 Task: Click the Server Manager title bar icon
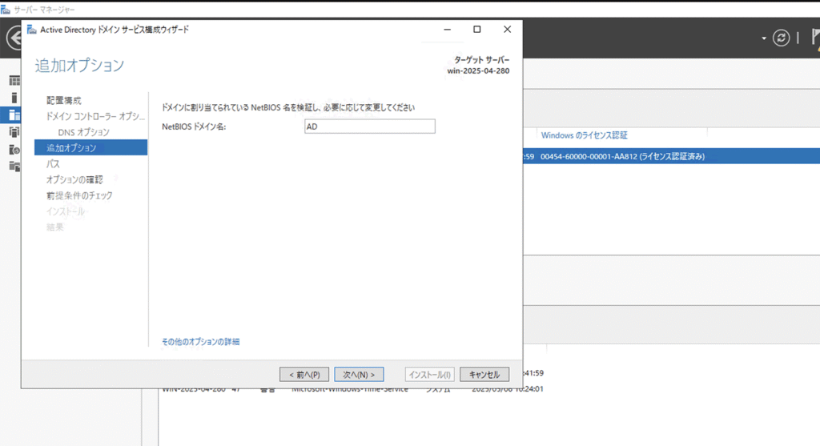6,10
